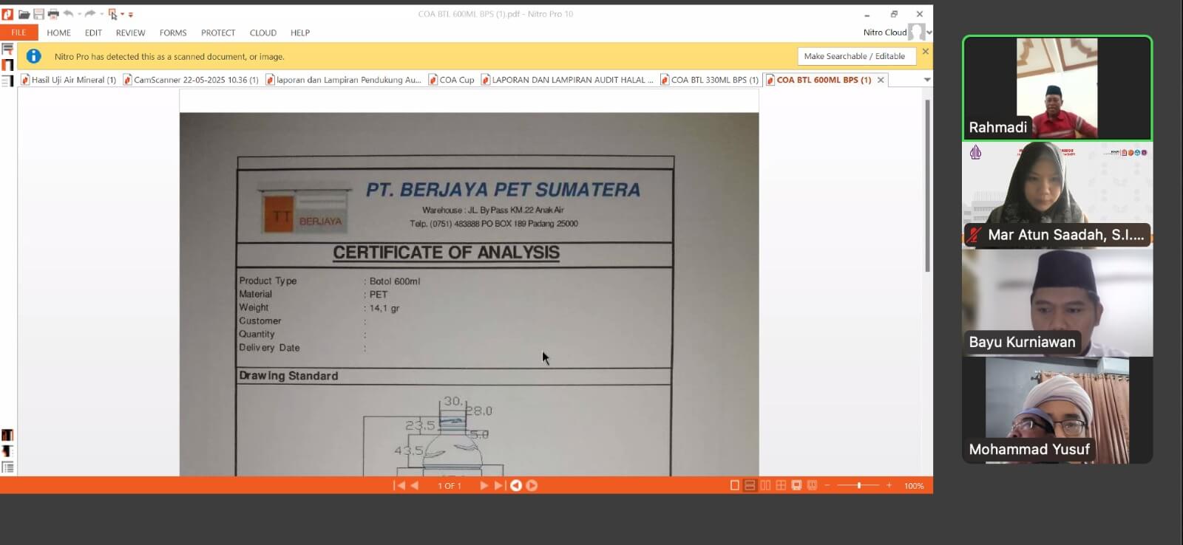Open LAPORAN DAN LAMPIRAN AUDIT HALAL tab
1183x545 pixels.
point(568,80)
